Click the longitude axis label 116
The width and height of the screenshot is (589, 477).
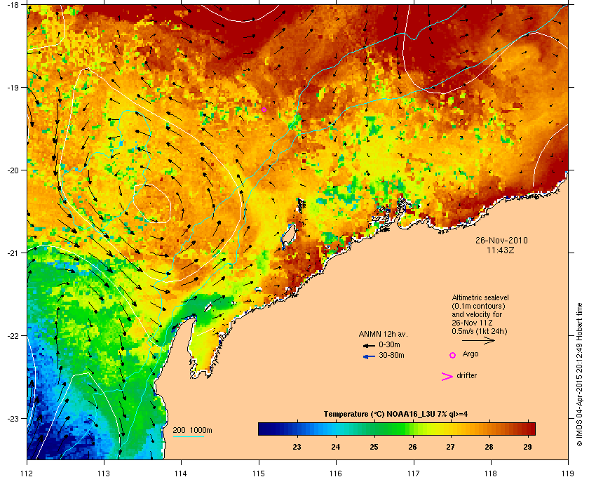336,473
